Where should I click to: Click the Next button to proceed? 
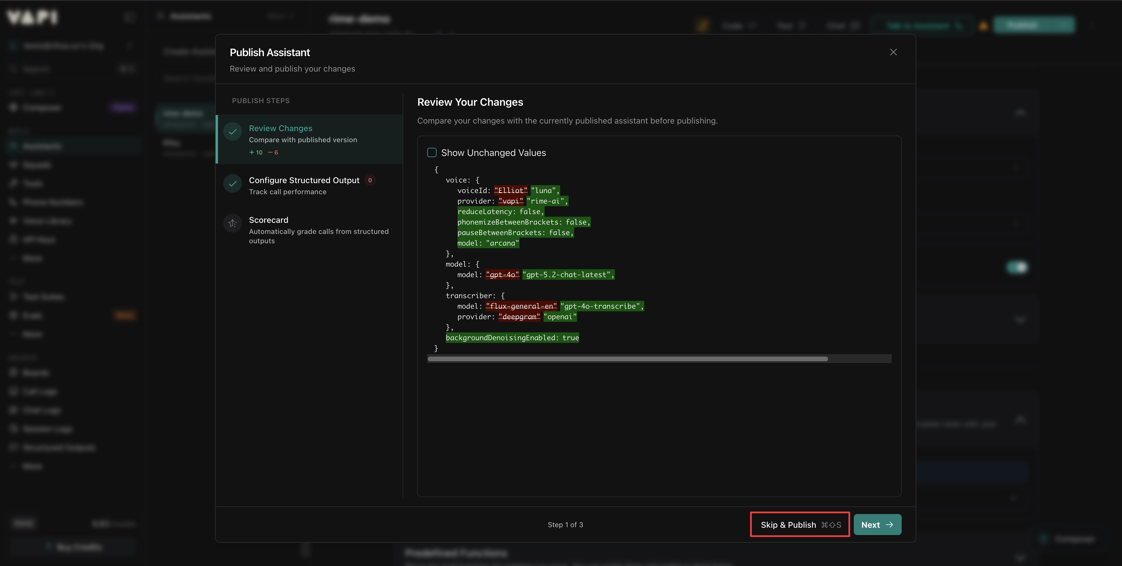click(877, 524)
